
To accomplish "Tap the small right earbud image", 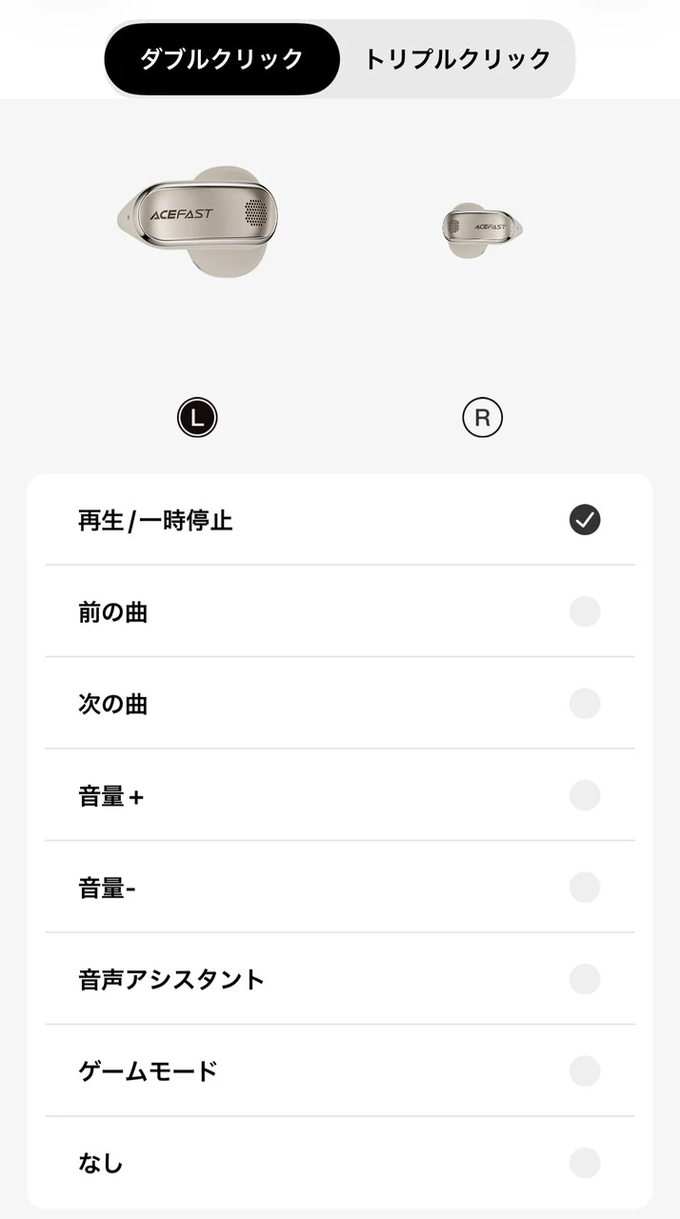I will (483, 227).
